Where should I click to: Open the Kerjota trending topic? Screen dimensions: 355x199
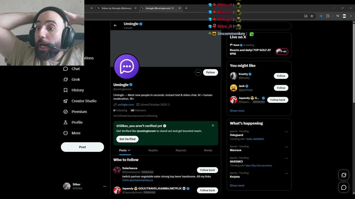235,177
